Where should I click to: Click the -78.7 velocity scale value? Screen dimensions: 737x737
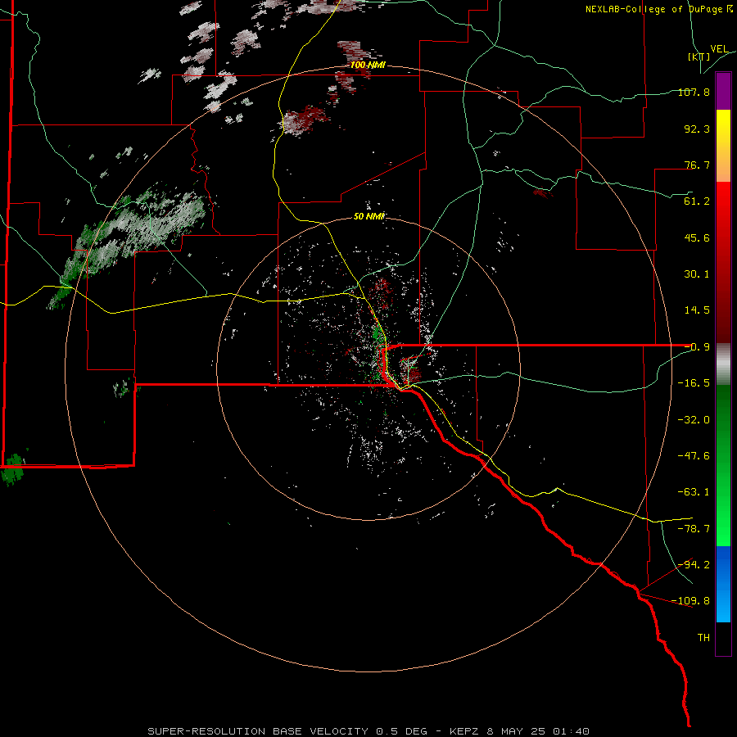(x=694, y=529)
